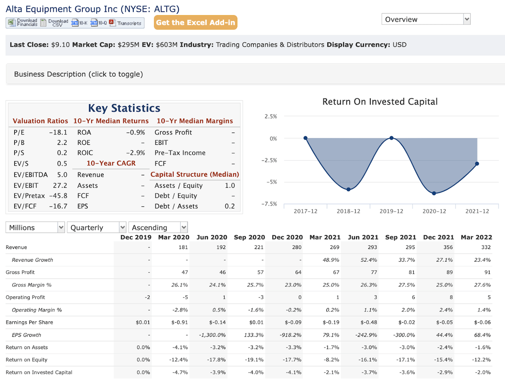Click the Return on Invested Capital row label

tap(39, 373)
